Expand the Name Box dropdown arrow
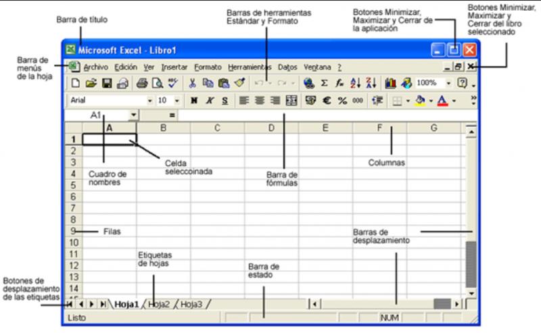541x333 pixels. pyautogui.click(x=133, y=115)
